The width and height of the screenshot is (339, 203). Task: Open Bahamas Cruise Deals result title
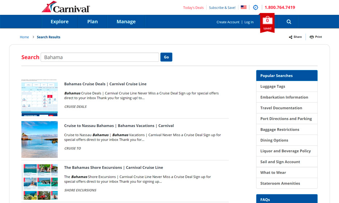click(x=105, y=84)
